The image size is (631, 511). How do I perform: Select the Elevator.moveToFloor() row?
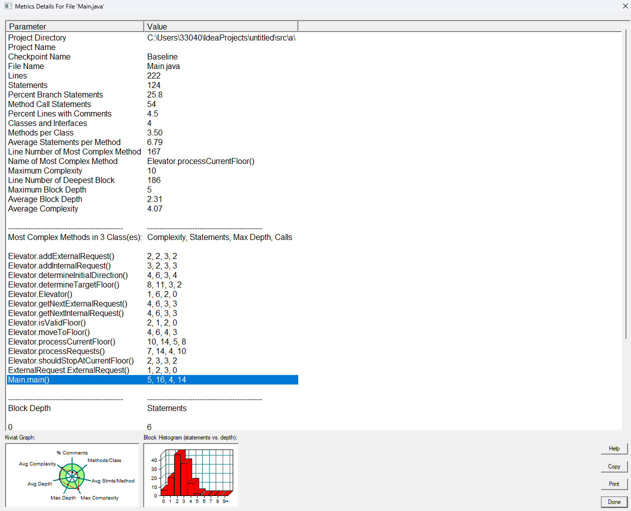pyautogui.click(x=153, y=332)
